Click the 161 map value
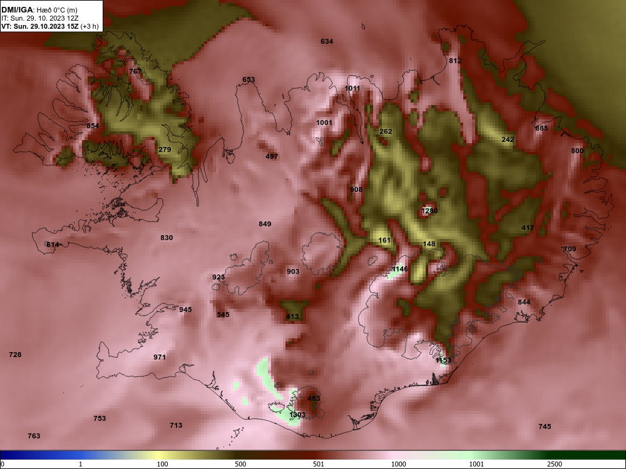 click(x=384, y=241)
